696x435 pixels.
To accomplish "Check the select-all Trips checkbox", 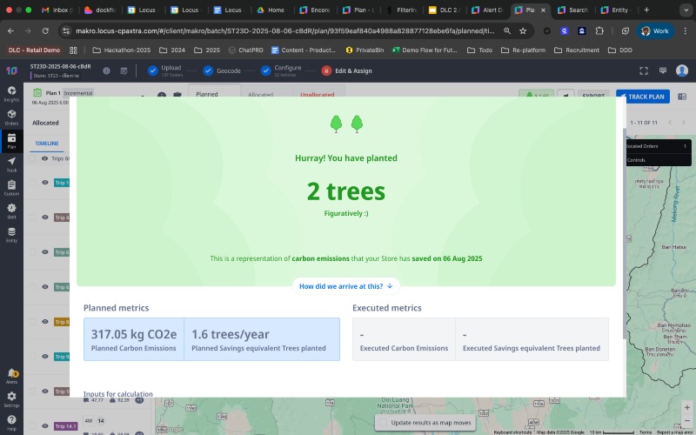I will click(33, 159).
